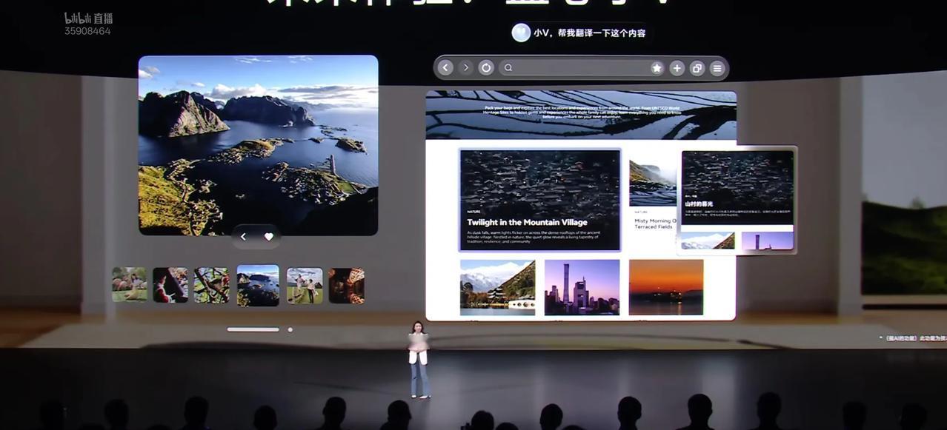This screenshot has height=430, width=947.
Task: Open the browser hamburger menu
Action: coord(717,68)
